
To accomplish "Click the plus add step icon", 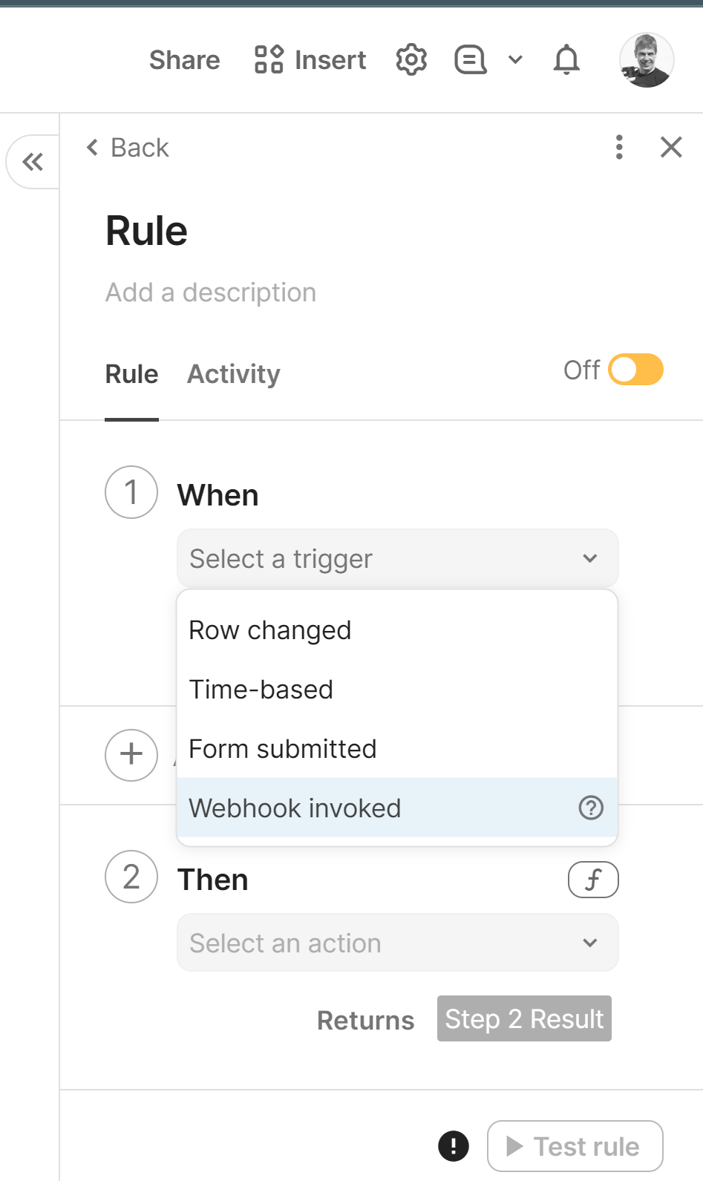I will tap(131, 755).
